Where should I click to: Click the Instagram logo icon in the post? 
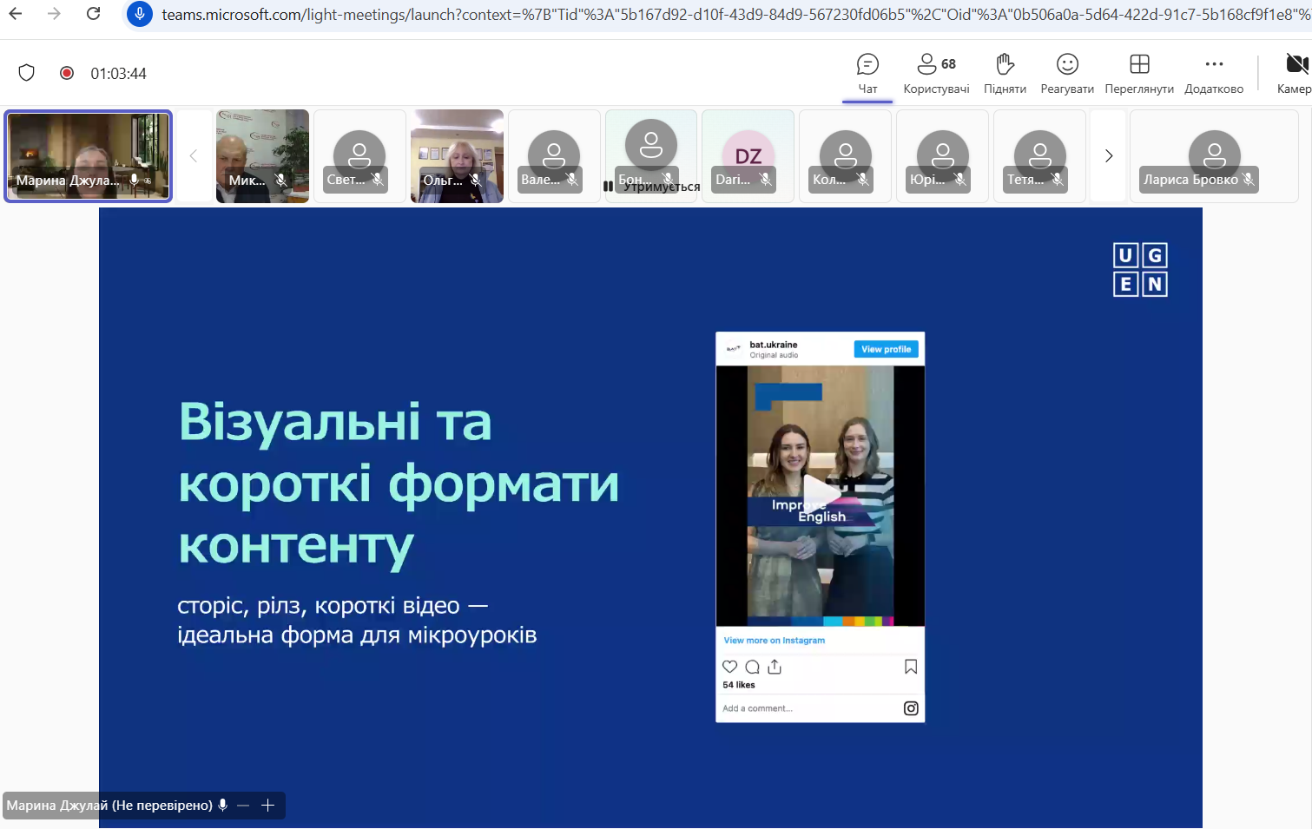coord(911,708)
